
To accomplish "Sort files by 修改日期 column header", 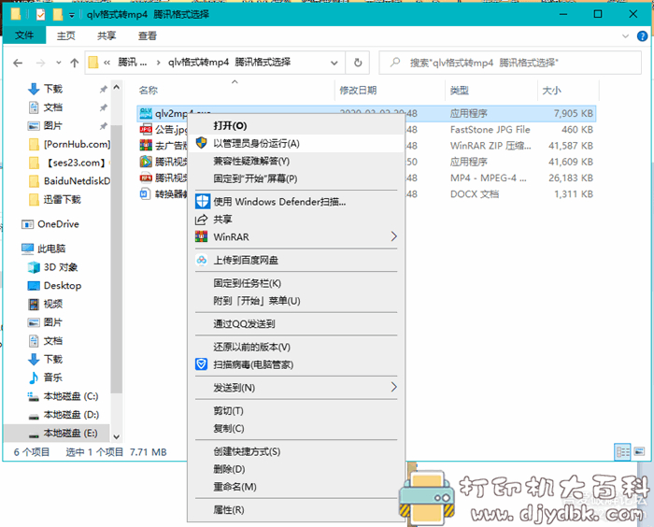I will (358, 90).
